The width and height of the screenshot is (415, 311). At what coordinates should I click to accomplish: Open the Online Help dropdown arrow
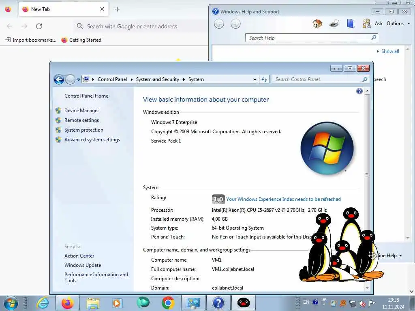pos(400,256)
